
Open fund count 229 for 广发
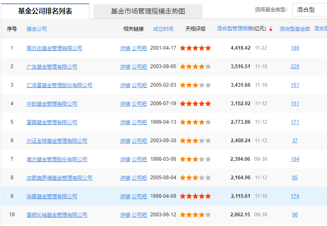point(295,66)
